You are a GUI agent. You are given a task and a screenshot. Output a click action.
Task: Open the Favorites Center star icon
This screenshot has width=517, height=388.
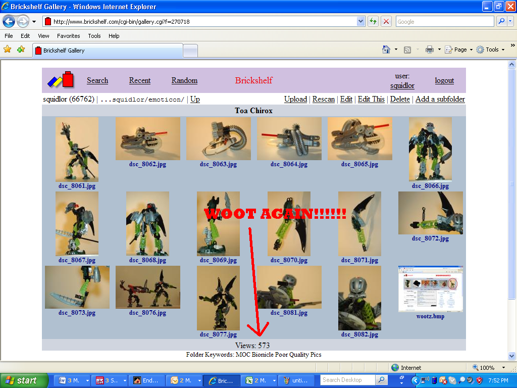point(8,50)
